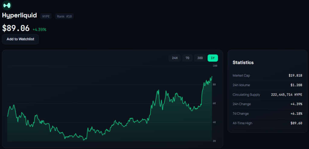309x149 pixels.
Task: Click the +6.18% 7d change value
Action: point(296,114)
